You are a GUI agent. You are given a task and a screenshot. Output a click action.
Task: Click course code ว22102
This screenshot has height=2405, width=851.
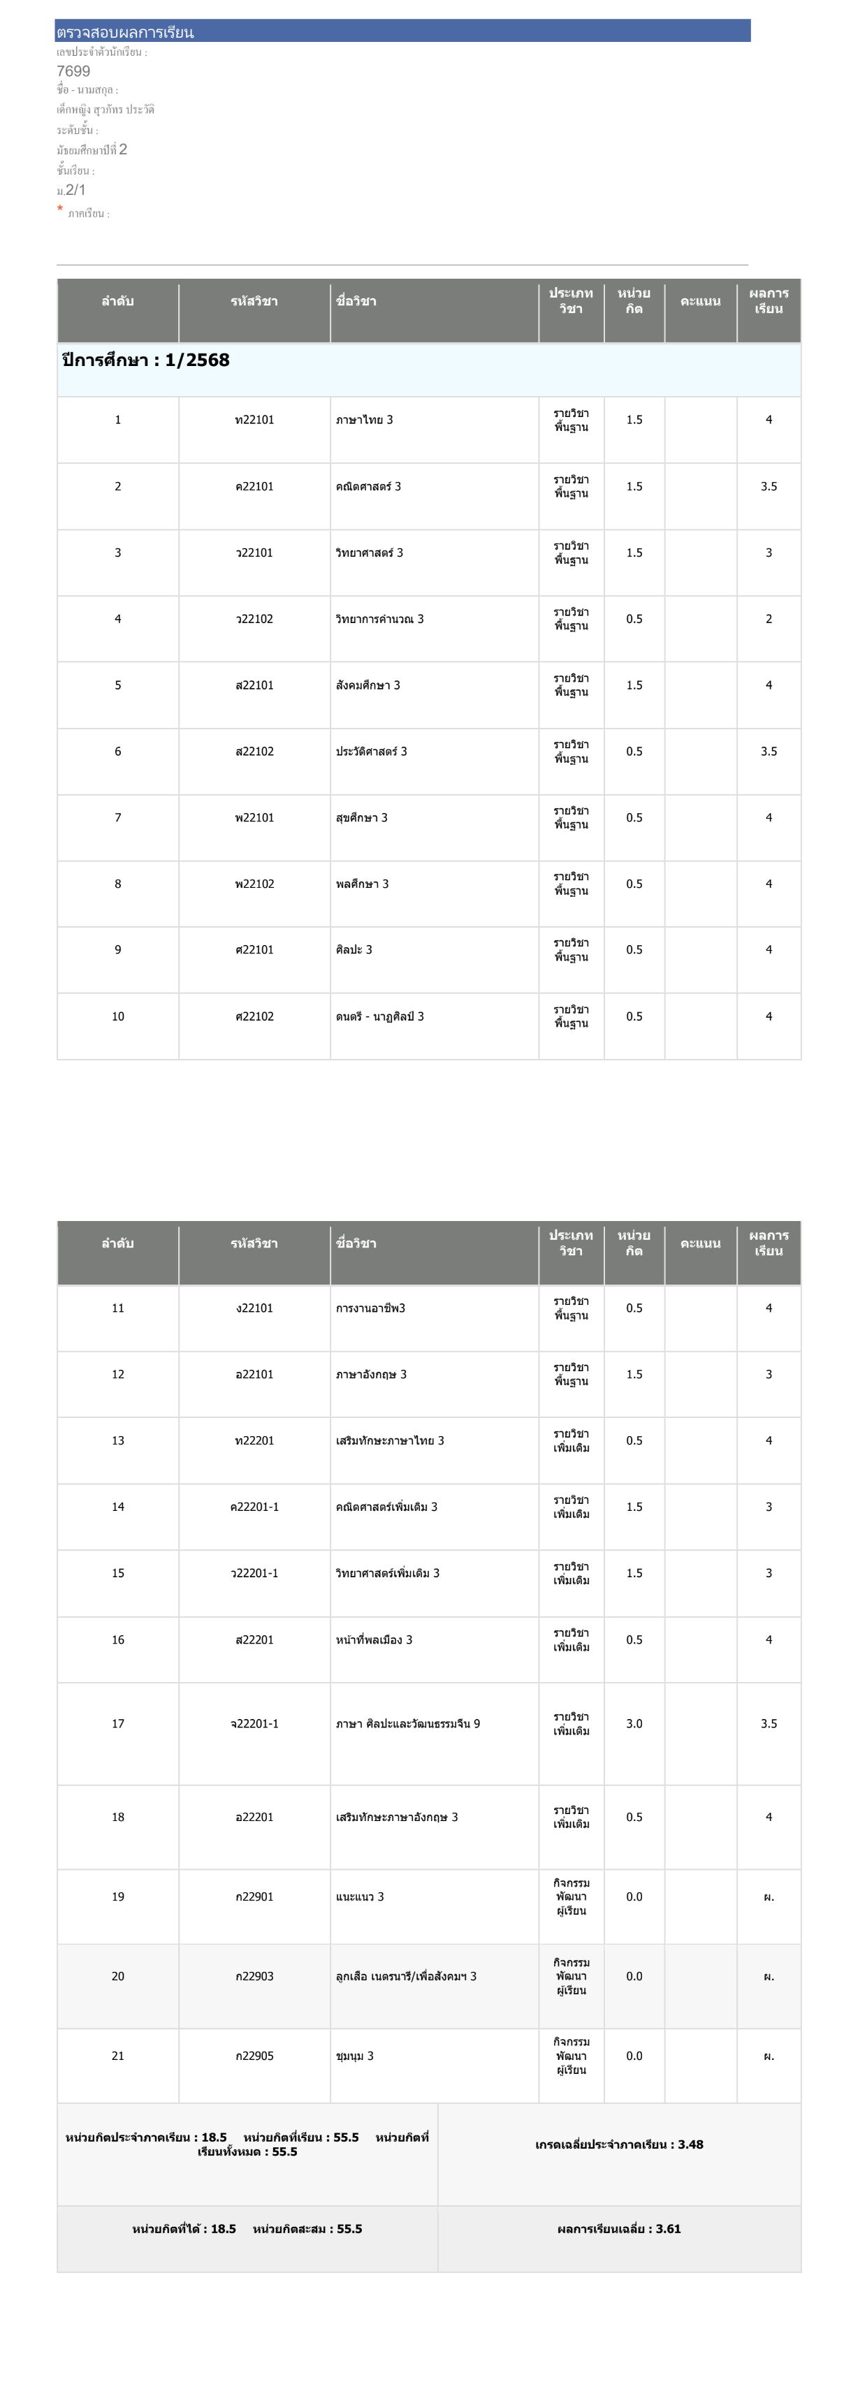(x=254, y=619)
